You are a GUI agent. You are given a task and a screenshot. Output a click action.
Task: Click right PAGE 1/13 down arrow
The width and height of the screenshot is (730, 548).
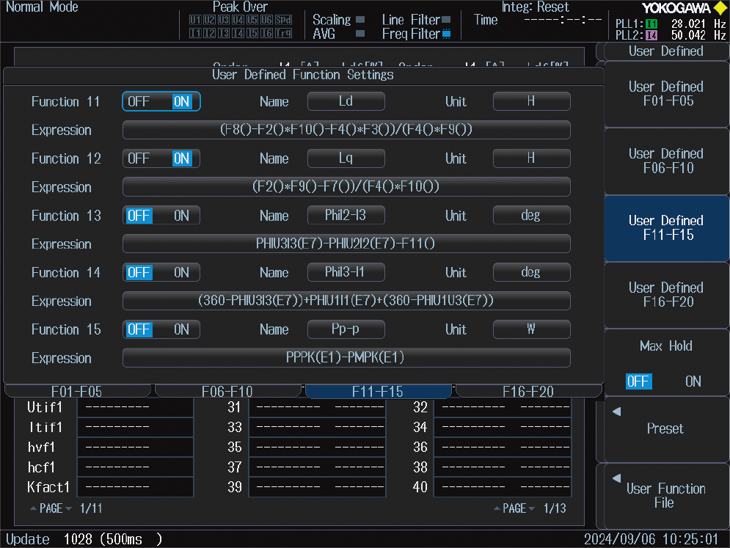point(532,508)
